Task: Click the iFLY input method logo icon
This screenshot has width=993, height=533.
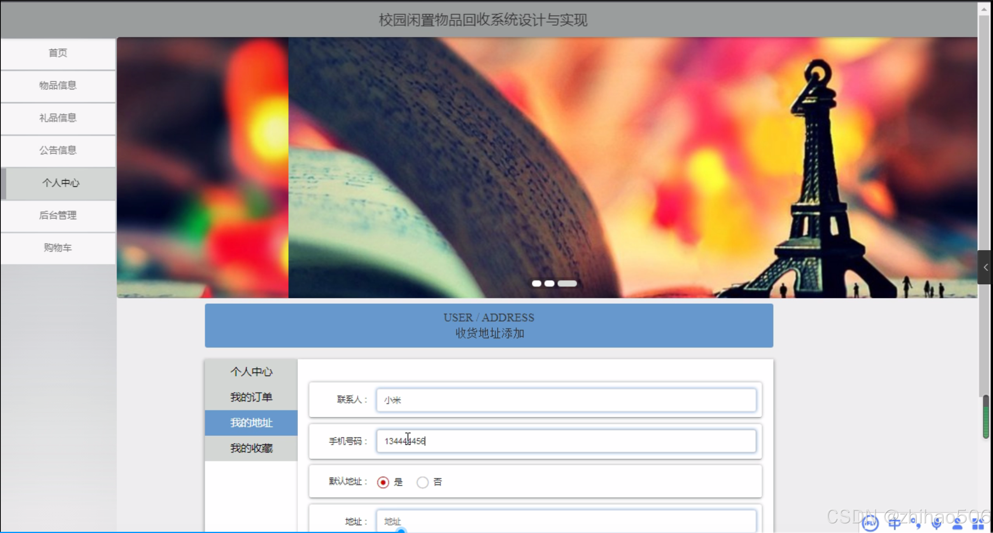Action: 870,523
